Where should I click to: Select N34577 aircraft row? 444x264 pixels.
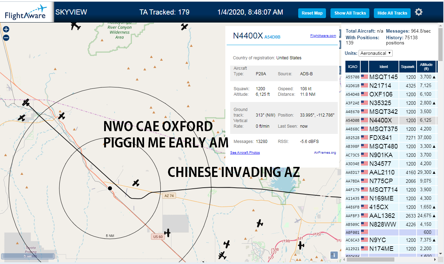click(x=391, y=164)
